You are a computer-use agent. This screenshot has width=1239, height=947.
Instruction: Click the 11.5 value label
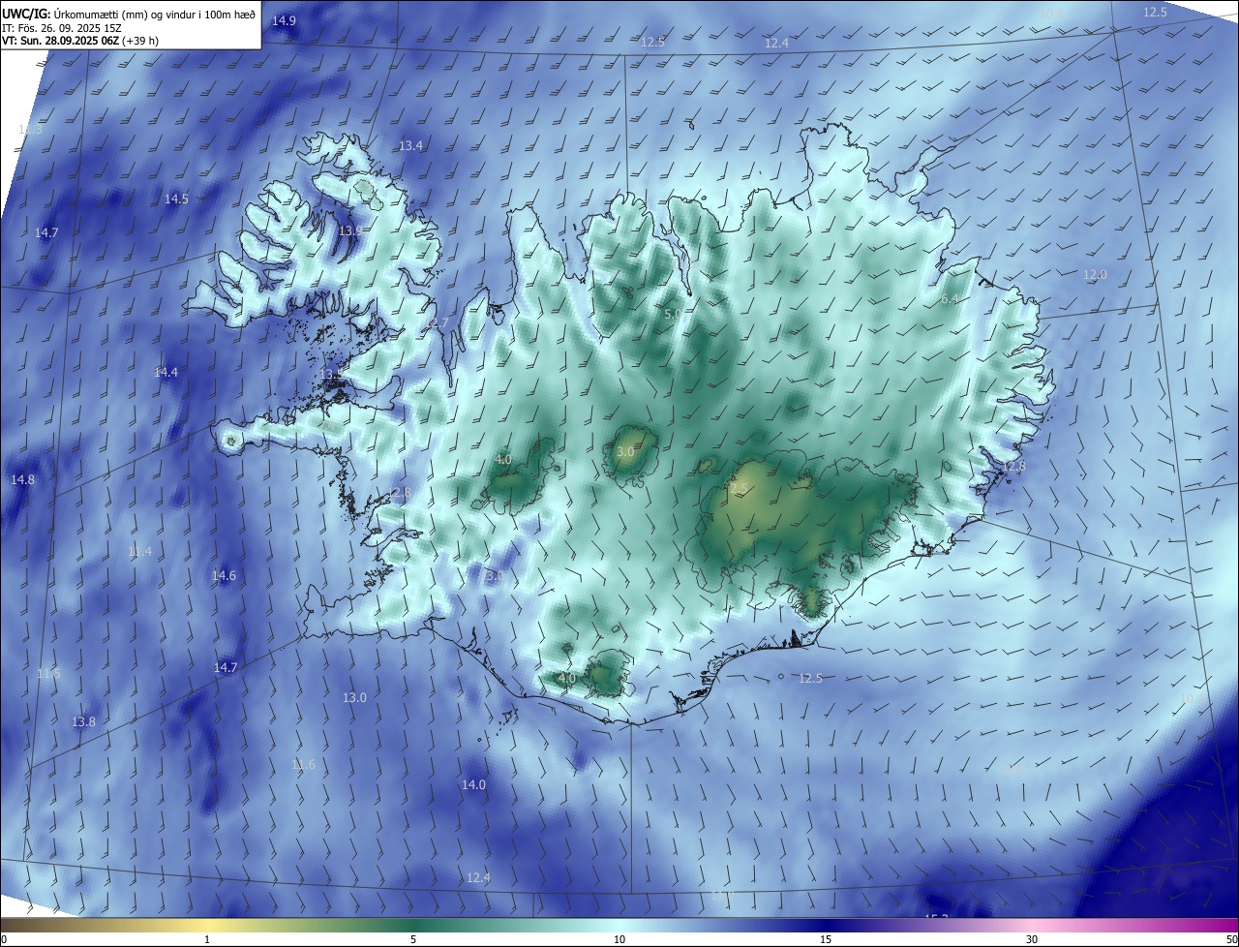[48, 673]
